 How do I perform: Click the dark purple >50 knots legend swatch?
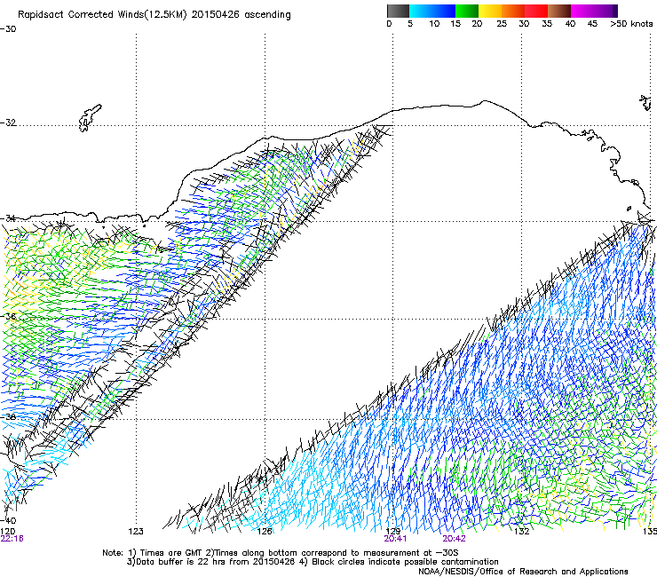614,11
